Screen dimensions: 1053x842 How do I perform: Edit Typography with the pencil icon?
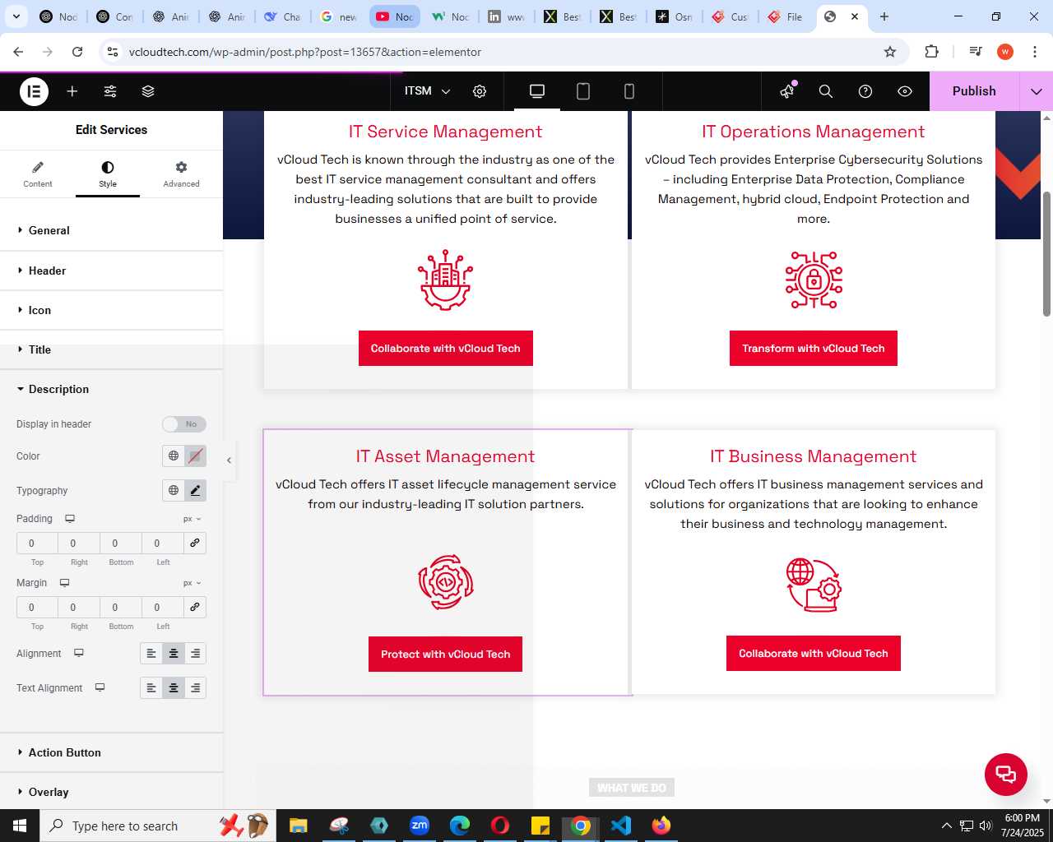coord(195,490)
